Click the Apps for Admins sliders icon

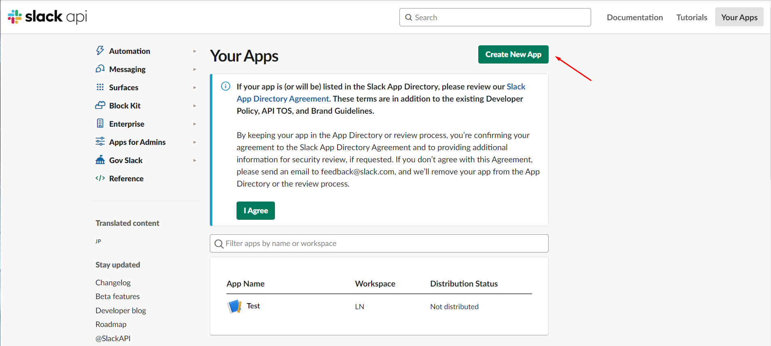[100, 142]
